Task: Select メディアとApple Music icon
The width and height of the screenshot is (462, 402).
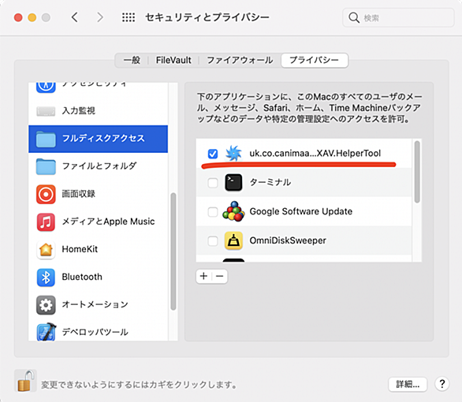Action: tap(46, 221)
